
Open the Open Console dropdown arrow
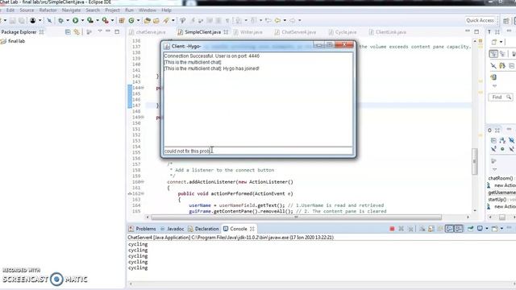pyautogui.click(x=501, y=229)
